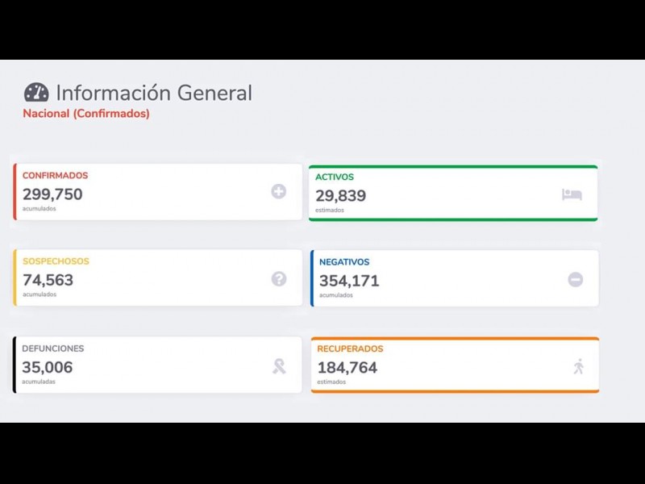The height and width of the screenshot is (484, 645).
Task: Open the NEGATIVOS card title
Action: click(344, 262)
